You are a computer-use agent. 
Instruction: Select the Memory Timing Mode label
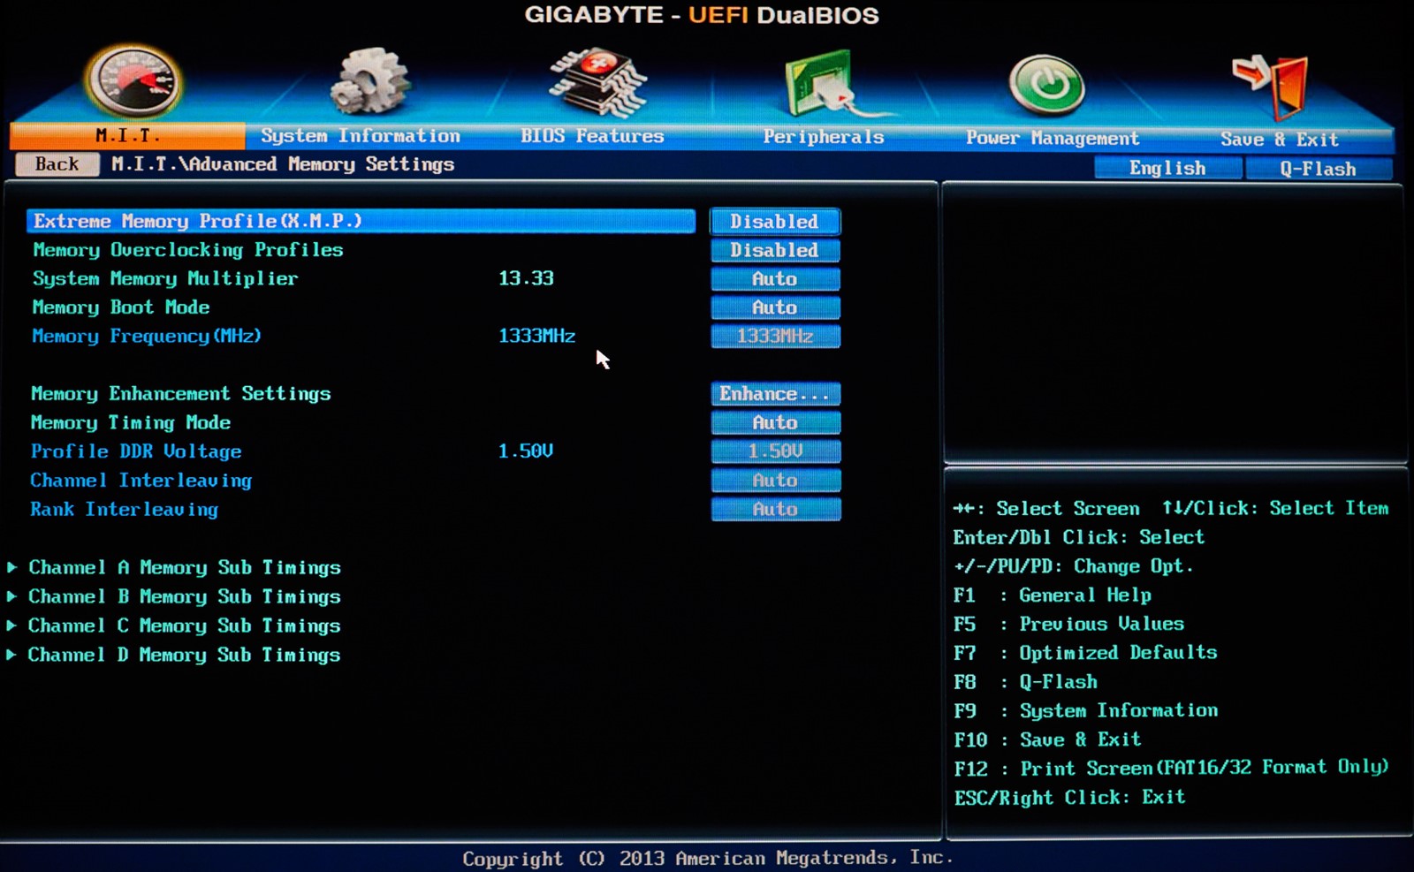click(131, 422)
